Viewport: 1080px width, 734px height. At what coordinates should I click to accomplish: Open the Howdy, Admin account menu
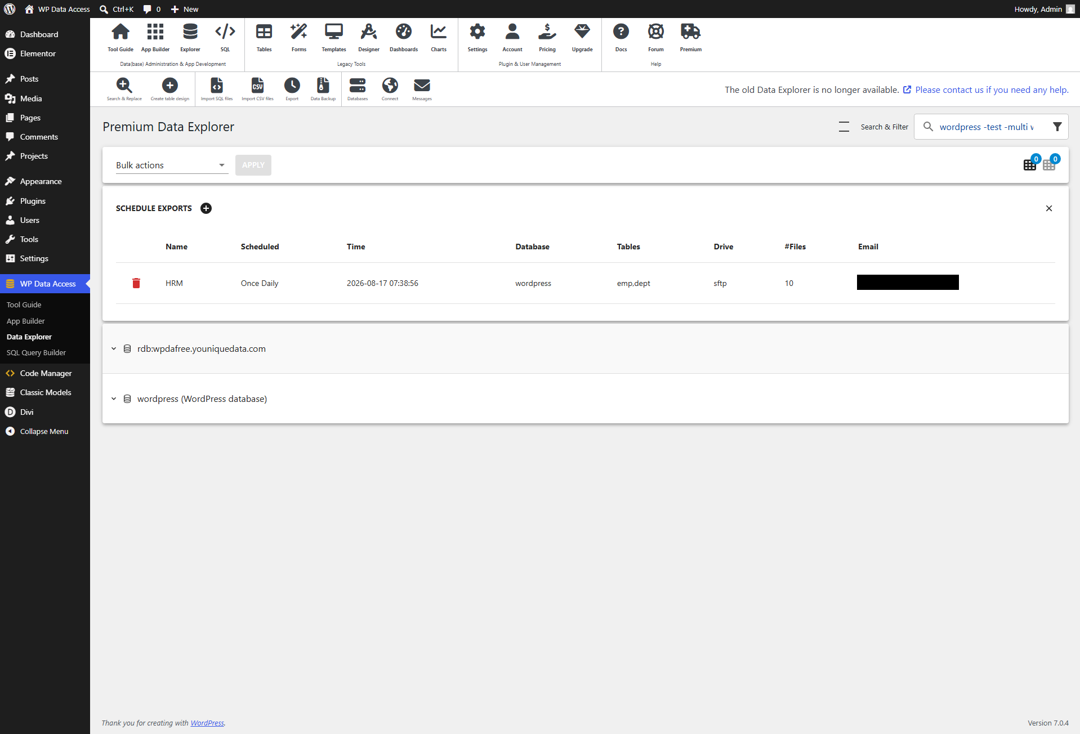click(1045, 9)
